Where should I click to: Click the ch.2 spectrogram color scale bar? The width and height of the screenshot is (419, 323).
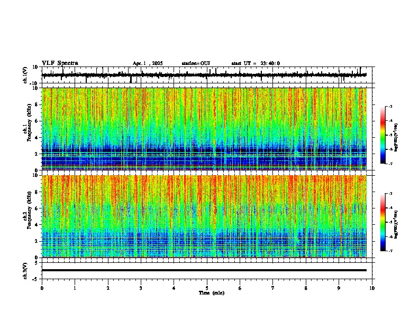[382, 222]
